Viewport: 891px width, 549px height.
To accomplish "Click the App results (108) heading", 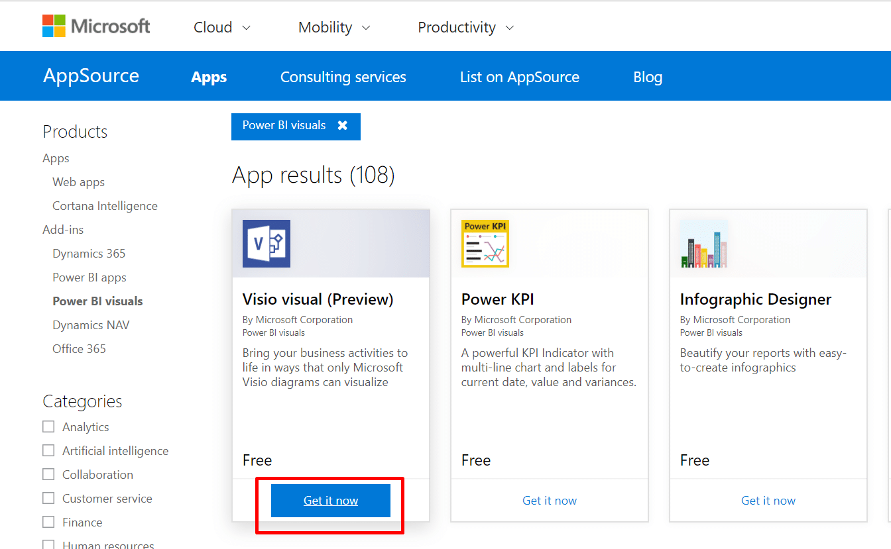I will point(314,175).
